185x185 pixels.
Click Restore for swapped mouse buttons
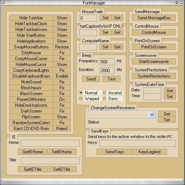click(62, 47)
